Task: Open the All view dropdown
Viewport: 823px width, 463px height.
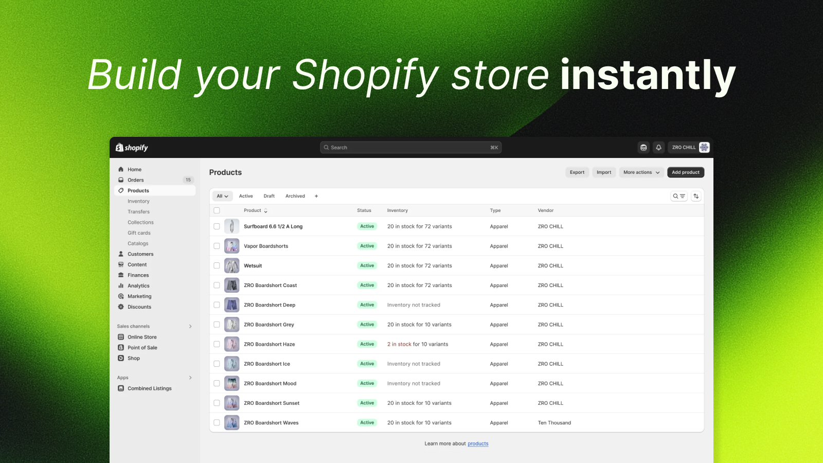Action: pyautogui.click(x=222, y=196)
